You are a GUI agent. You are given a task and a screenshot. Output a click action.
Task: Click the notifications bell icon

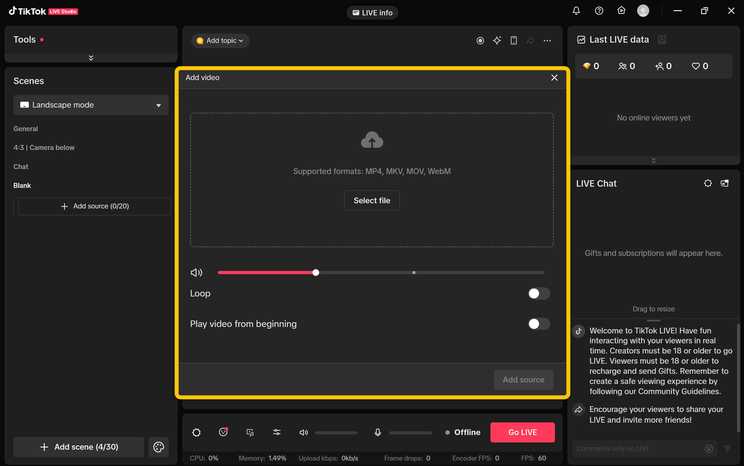[x=576, y=11]
